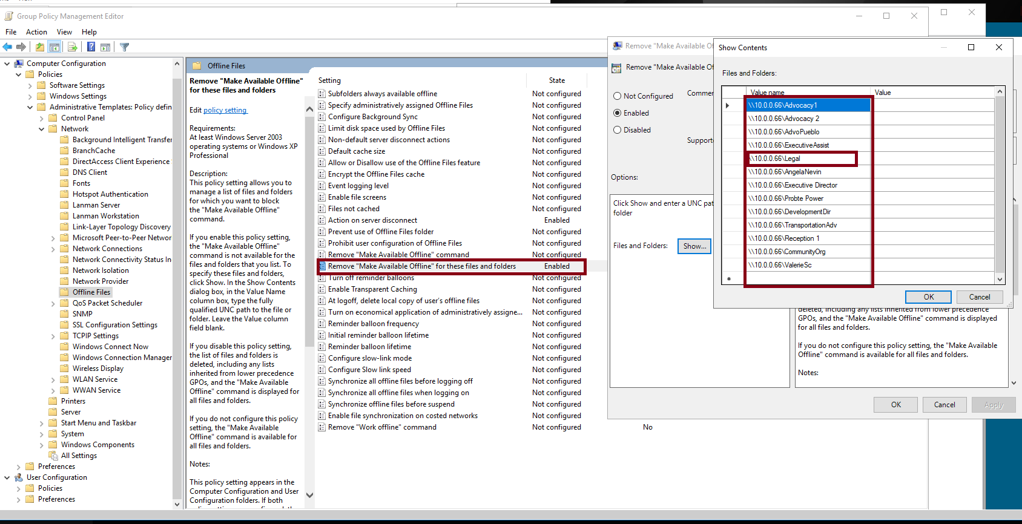Click the Computer Configuration computer icon
This screenshot has width=1022, height=524.
19,64
